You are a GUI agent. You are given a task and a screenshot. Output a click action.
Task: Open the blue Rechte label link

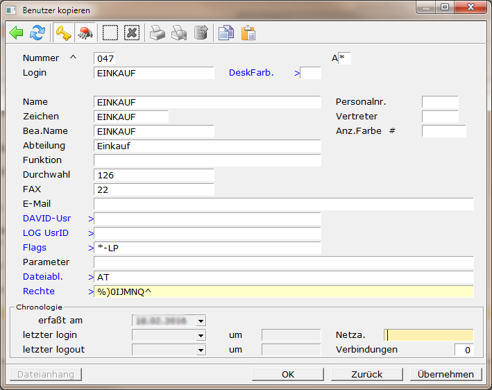tap(39, 291)
